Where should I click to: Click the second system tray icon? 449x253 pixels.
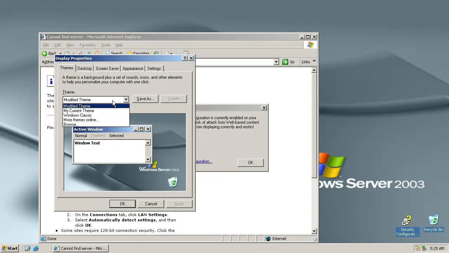coord(424,248)
